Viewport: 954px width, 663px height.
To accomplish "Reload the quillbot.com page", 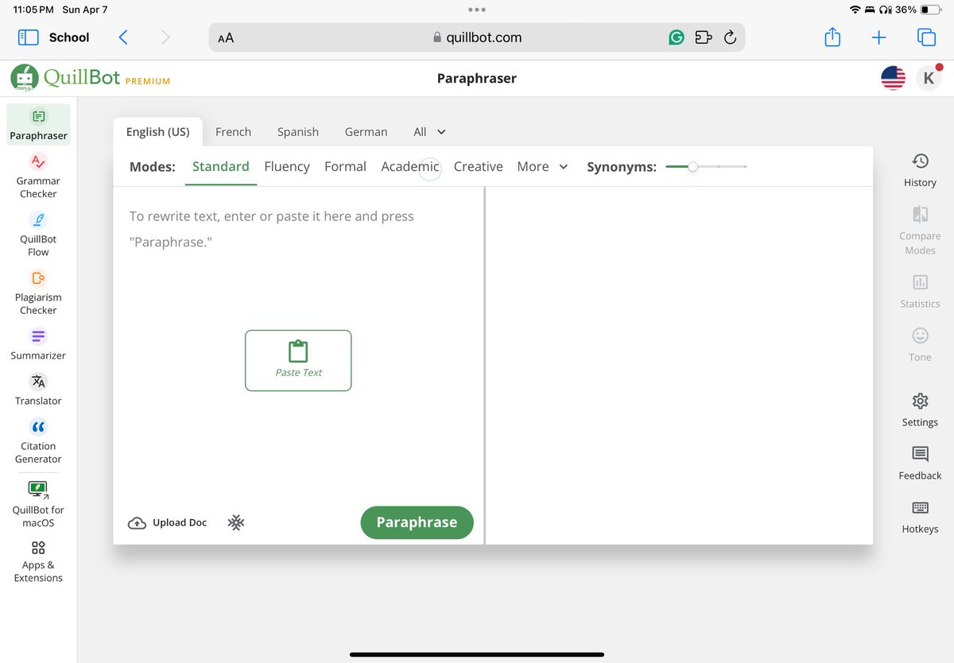I will [730, 37].
